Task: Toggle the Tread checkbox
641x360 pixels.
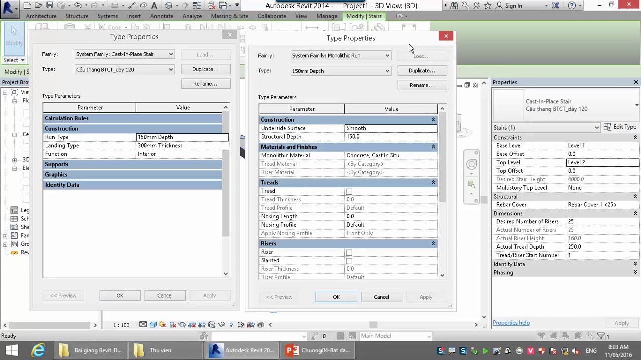Action: (x=349, y=191)
